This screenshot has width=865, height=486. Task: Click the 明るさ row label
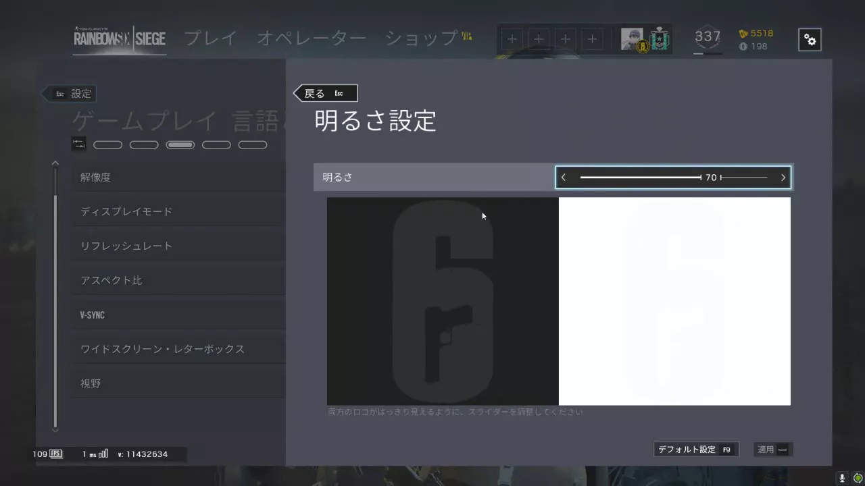(337, 178)
